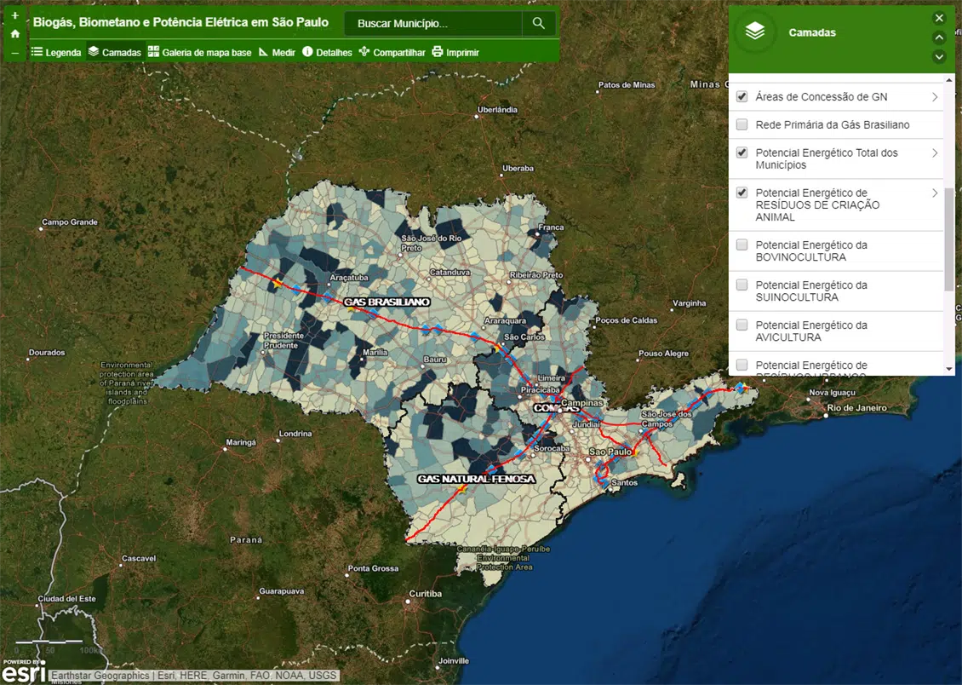
Task: Enable the Suinocultura layer checkbox
Action: [742, 285]
